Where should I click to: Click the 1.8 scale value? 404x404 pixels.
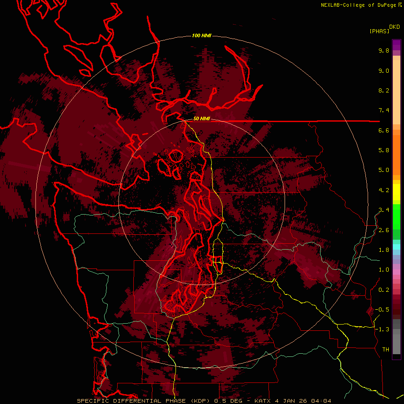click(384, 250)
